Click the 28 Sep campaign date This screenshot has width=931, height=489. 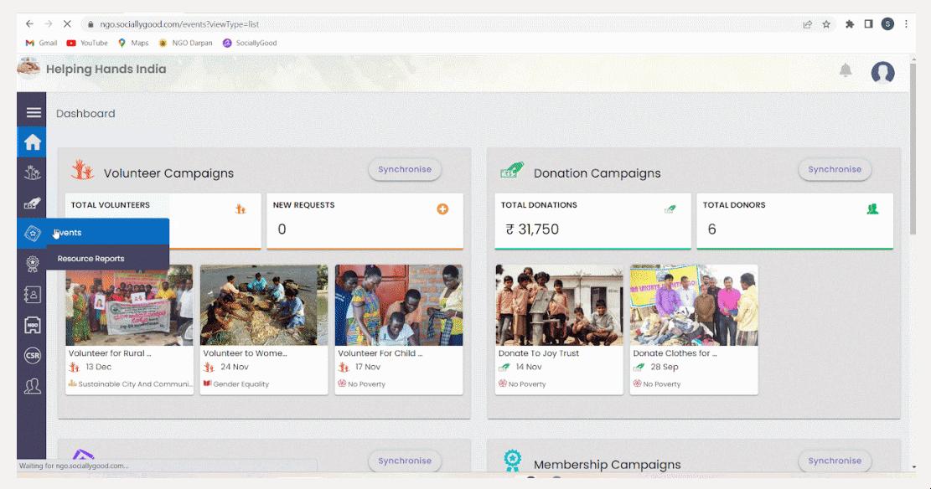pos(665,367)
